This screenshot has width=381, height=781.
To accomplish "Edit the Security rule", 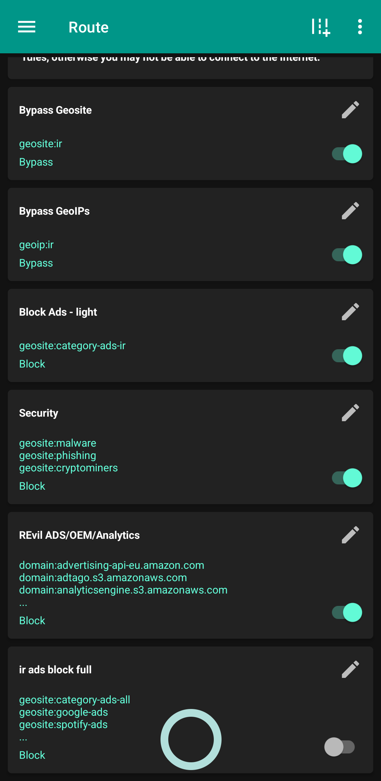I will pyautogui.click(x=350, y=413).
